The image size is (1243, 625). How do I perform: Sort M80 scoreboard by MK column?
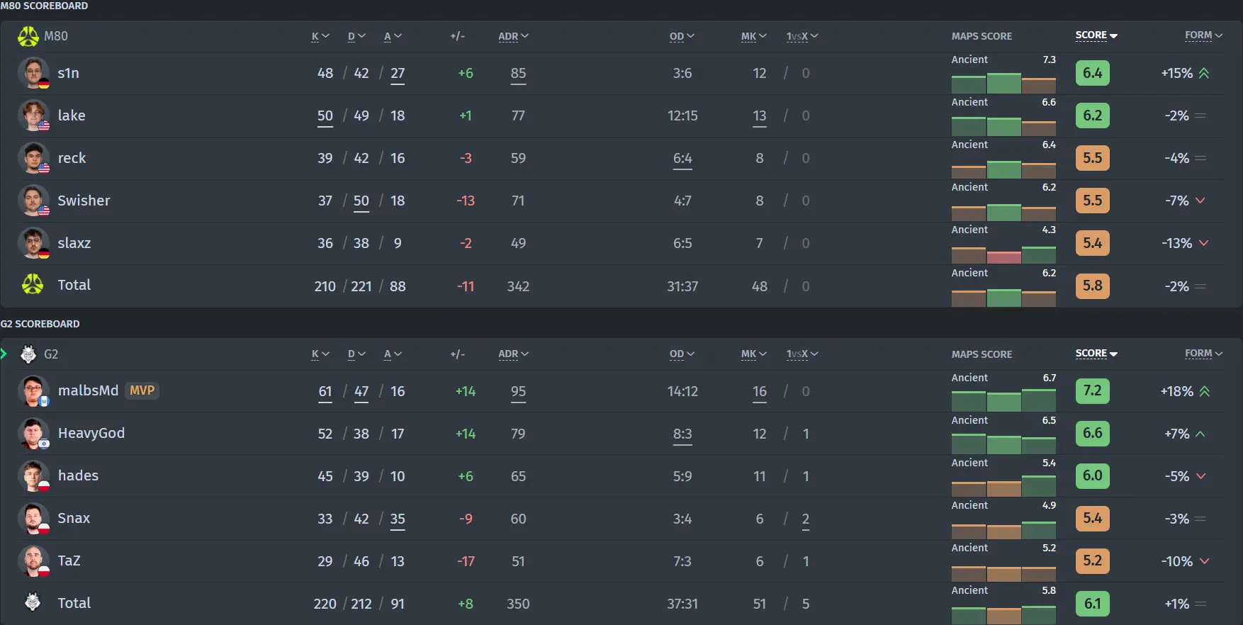pyautogui.click(x=754, y=36)
